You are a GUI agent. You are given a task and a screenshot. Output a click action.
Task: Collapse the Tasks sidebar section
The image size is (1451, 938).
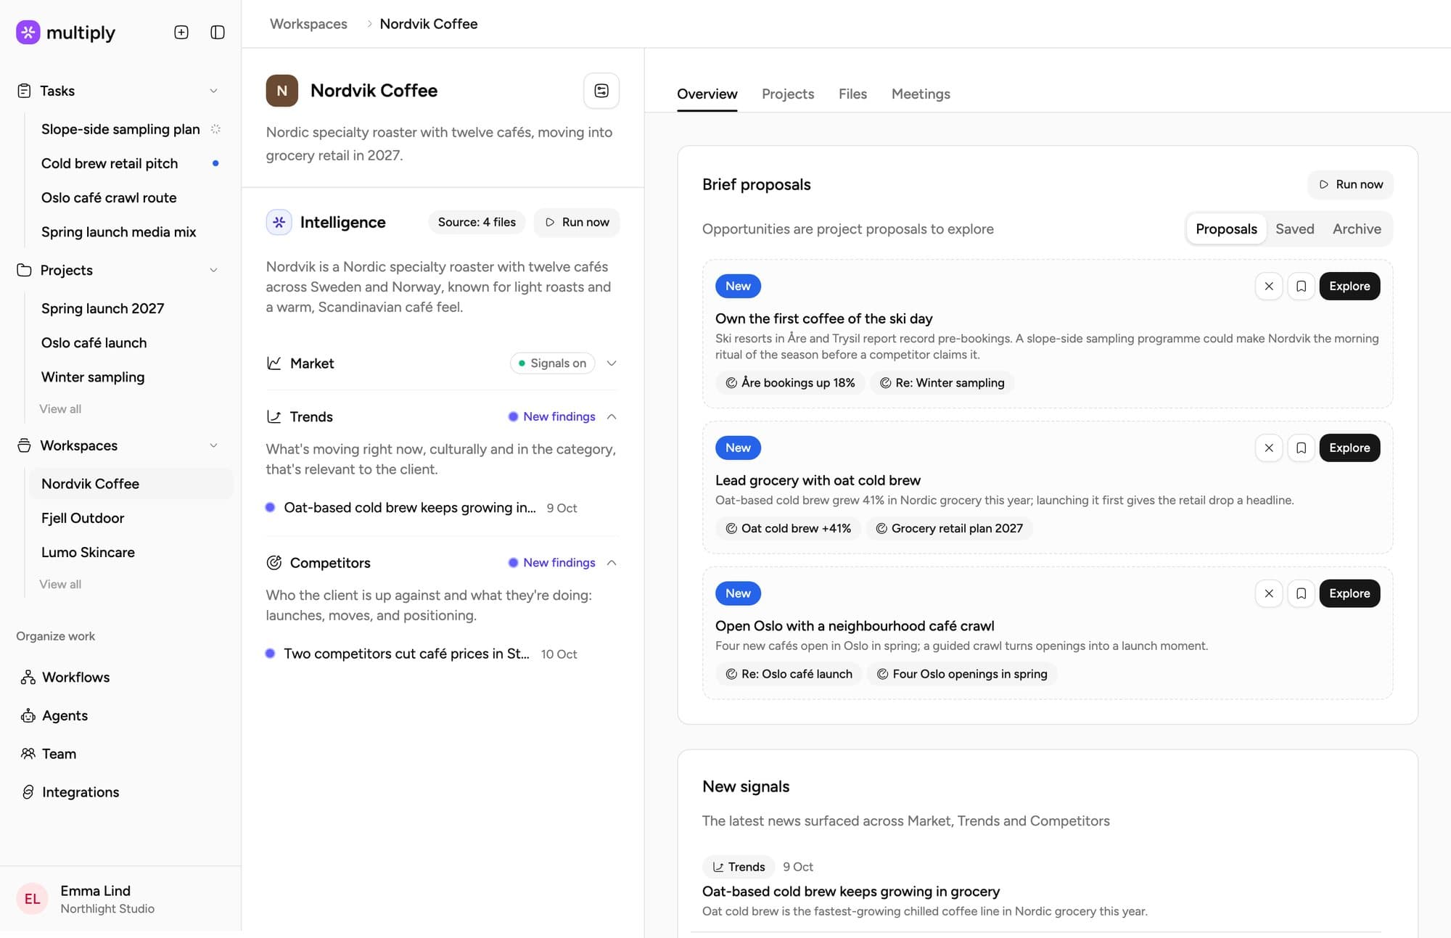tap(213, 91)
